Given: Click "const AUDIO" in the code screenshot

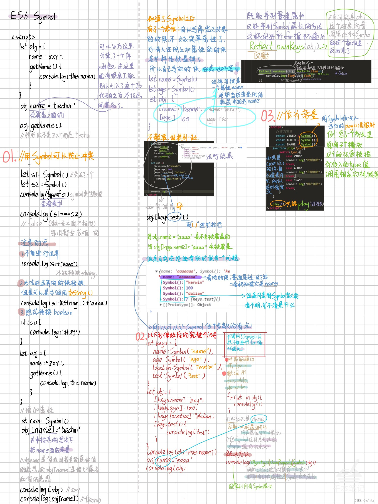Looking at the screenshot, I should [x=286, y=140].
